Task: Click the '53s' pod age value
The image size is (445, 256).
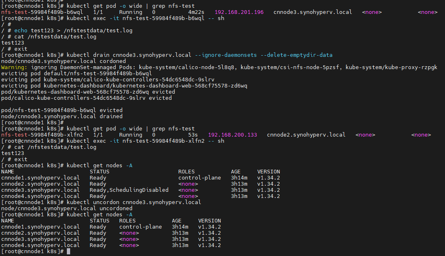Action: [193, 135]
